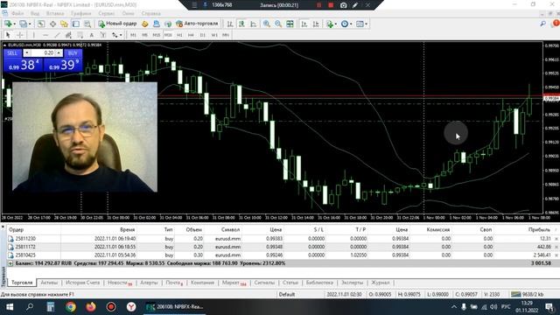Image resolution: width=560 pixels, height=315 pixels.
Task: Tile chart windows icon
Action: click(x=290, y=24)
